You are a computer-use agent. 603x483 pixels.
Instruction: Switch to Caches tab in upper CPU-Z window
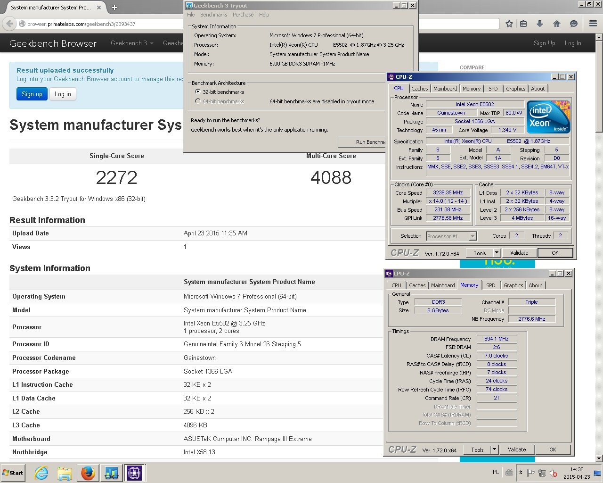tap(420, 89)
